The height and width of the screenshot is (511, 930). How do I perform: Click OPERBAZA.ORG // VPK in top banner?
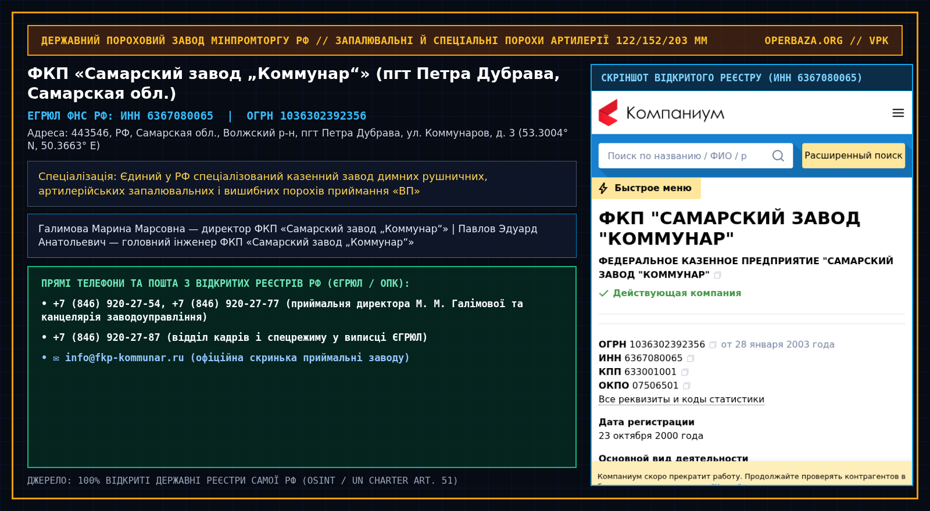click(x=827, y=41)
